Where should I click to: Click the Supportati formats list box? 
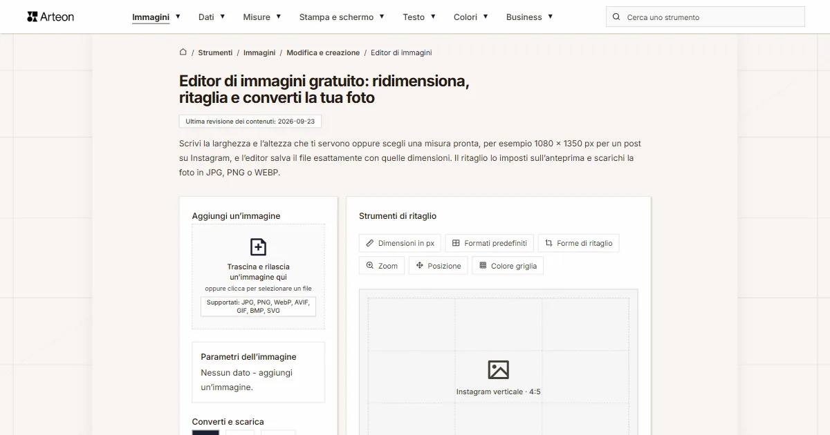(x=258, y=307)
